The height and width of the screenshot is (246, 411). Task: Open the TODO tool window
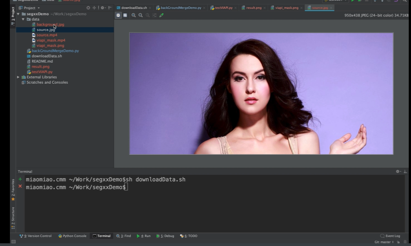(189, 236)
